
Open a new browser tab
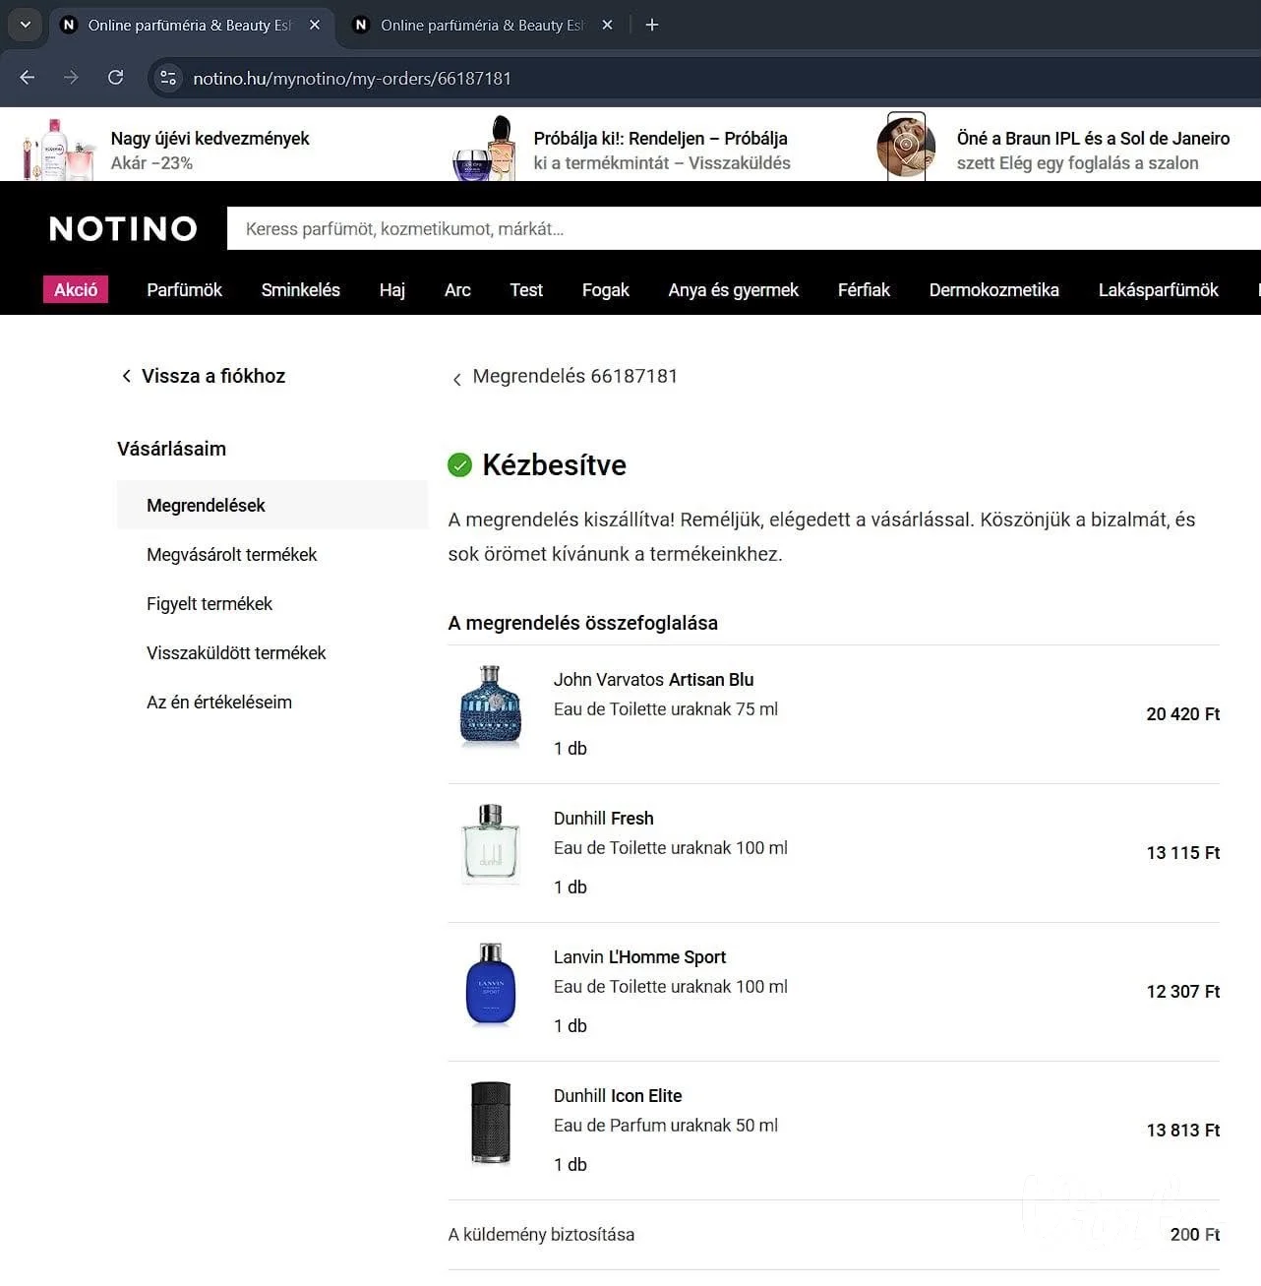pyautogui.click(x=652, y=26)
